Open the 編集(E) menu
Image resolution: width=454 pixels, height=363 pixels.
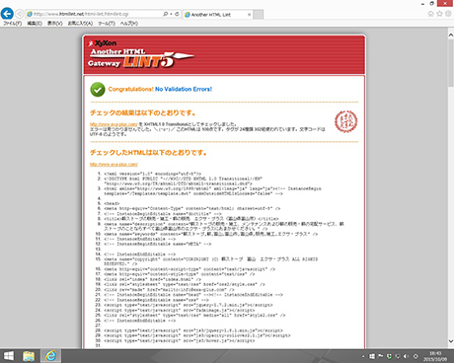35,24
